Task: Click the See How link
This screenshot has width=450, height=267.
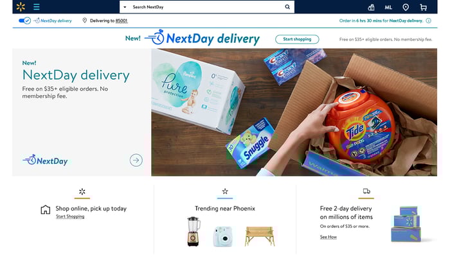Action: 328,237
